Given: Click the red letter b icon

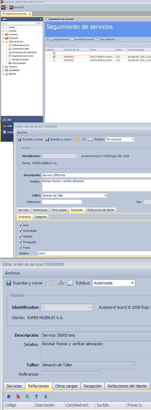Looking at the screenshot, I should (x=18, y=396).
